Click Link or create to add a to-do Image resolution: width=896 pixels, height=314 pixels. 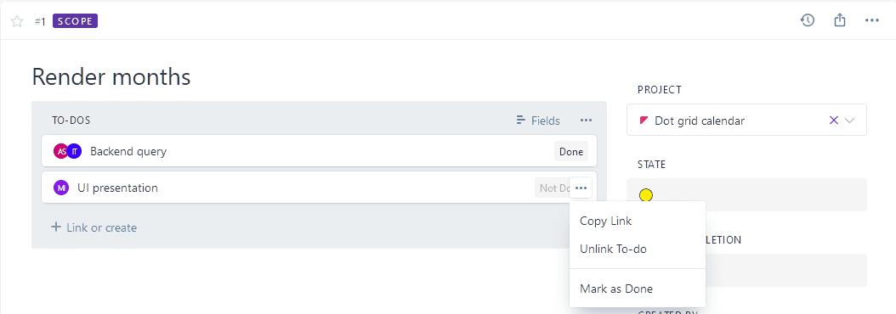click(x=94, y=227)
